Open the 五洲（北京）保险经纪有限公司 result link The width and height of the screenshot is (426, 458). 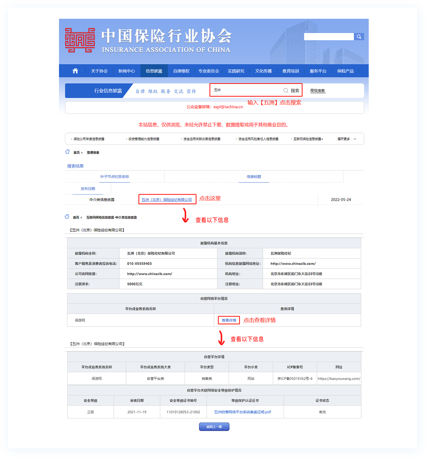tap(167, 200)
